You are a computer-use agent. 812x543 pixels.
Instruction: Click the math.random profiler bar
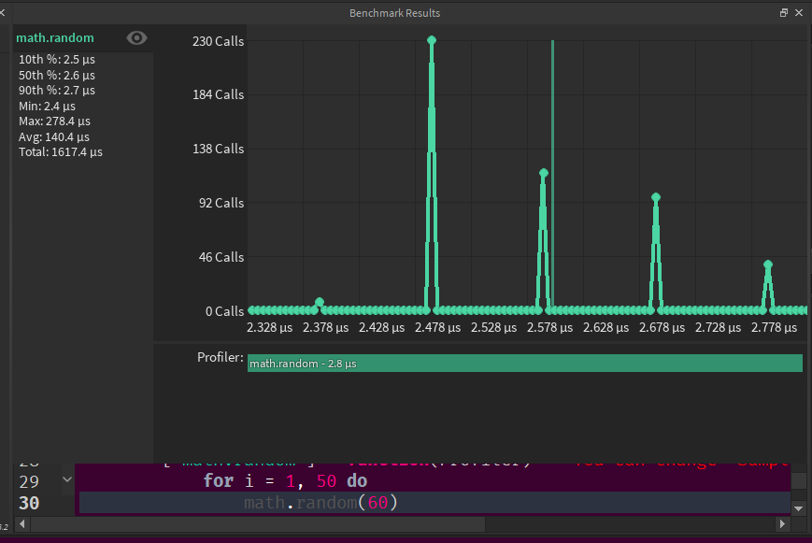click(x=524, y=363)
